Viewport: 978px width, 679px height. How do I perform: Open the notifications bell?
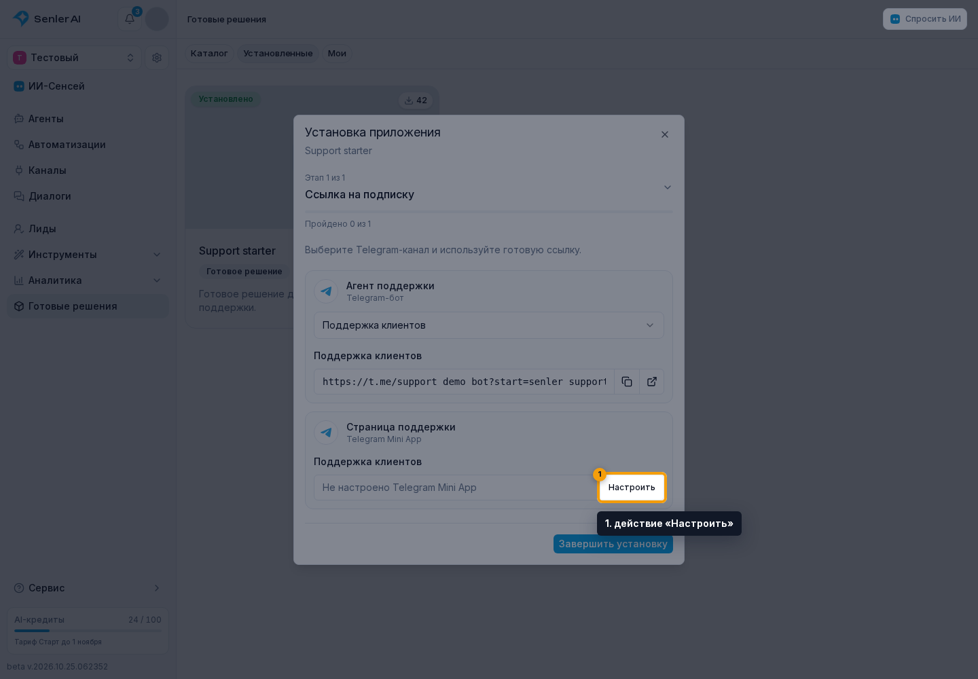coord(130,19)
